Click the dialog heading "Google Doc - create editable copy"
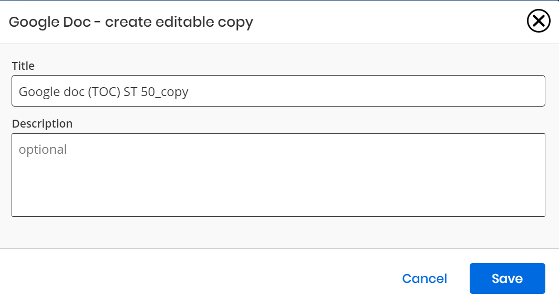The height and width of the screenshot is (305, 559). (x=131, y=22)
